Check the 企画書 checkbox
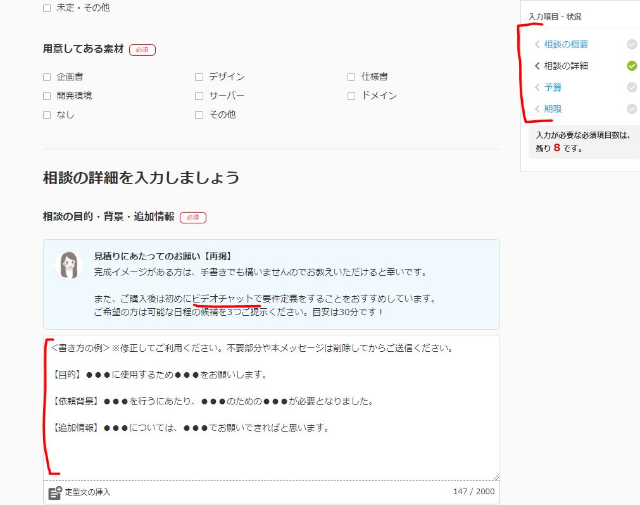640x505 pixels. click(x=47, y=77)
